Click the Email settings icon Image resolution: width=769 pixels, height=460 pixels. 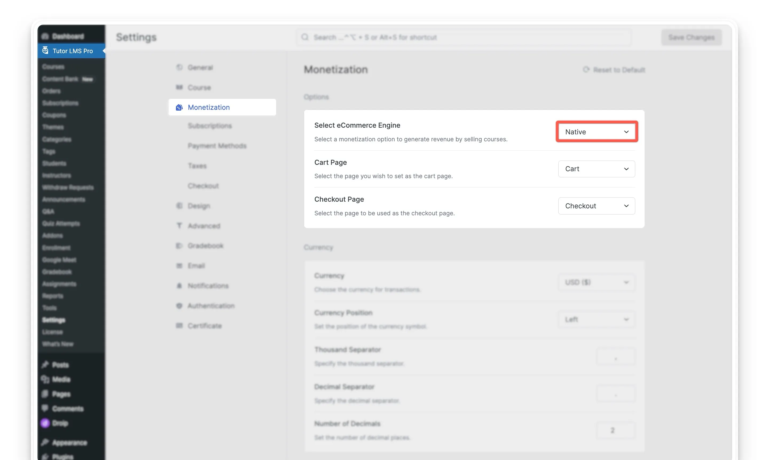[179, 266]
